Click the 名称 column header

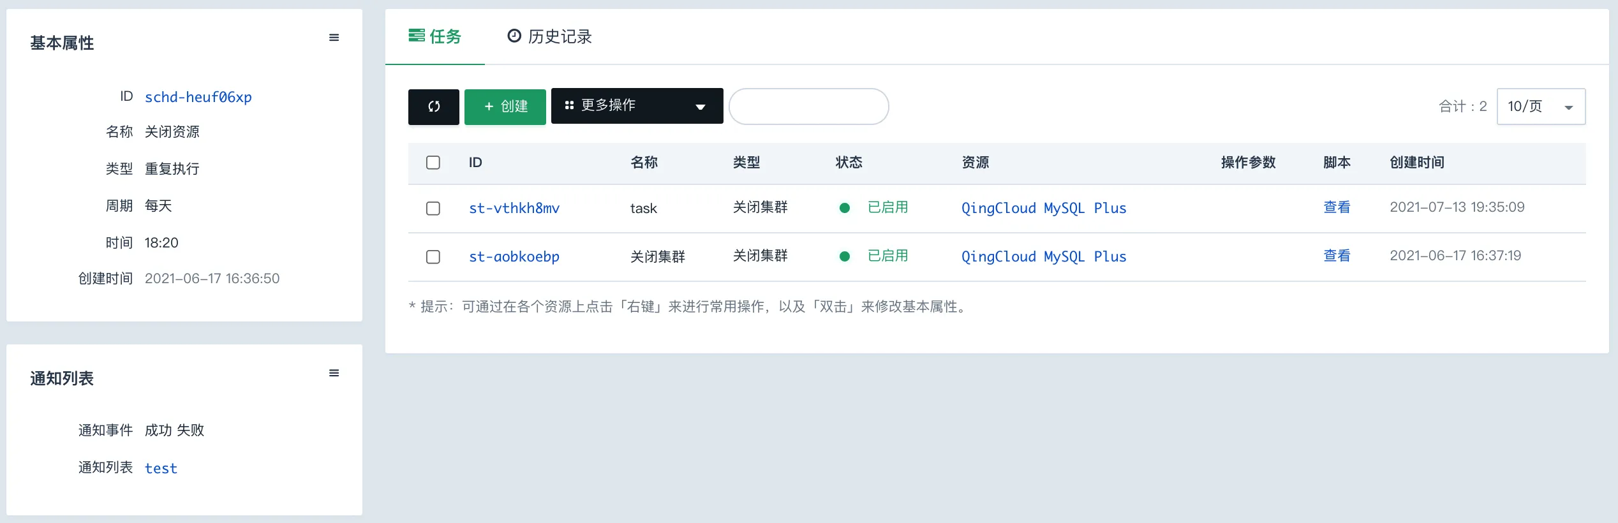644,163
